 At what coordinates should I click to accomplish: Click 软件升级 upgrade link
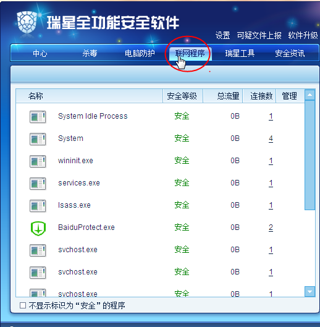(x=303, y=35)
